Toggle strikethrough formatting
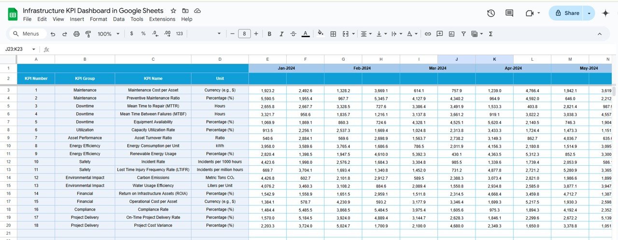 click(x=293, y=34)
